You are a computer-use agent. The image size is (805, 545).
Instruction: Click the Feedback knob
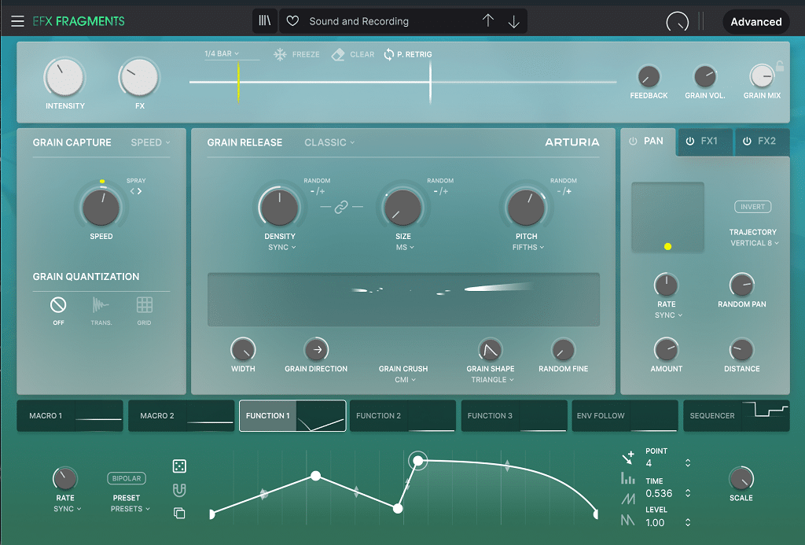[649, 76]
